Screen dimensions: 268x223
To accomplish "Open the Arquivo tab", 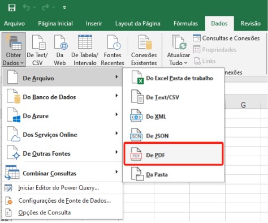I will pos(14,23).
